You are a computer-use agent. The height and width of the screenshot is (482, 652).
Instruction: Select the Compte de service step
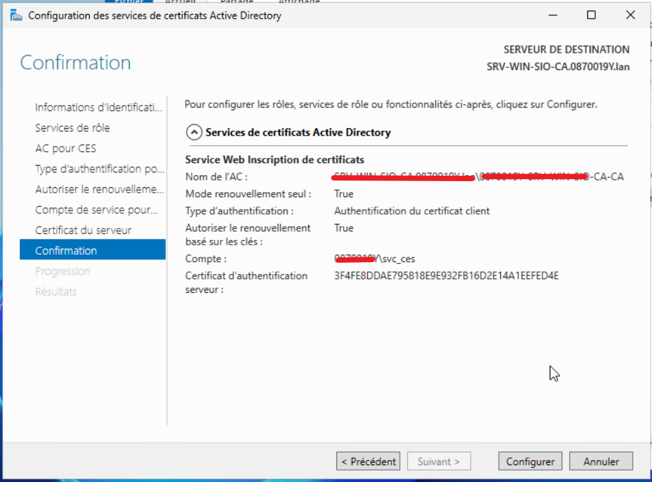(x=96, y=210)
